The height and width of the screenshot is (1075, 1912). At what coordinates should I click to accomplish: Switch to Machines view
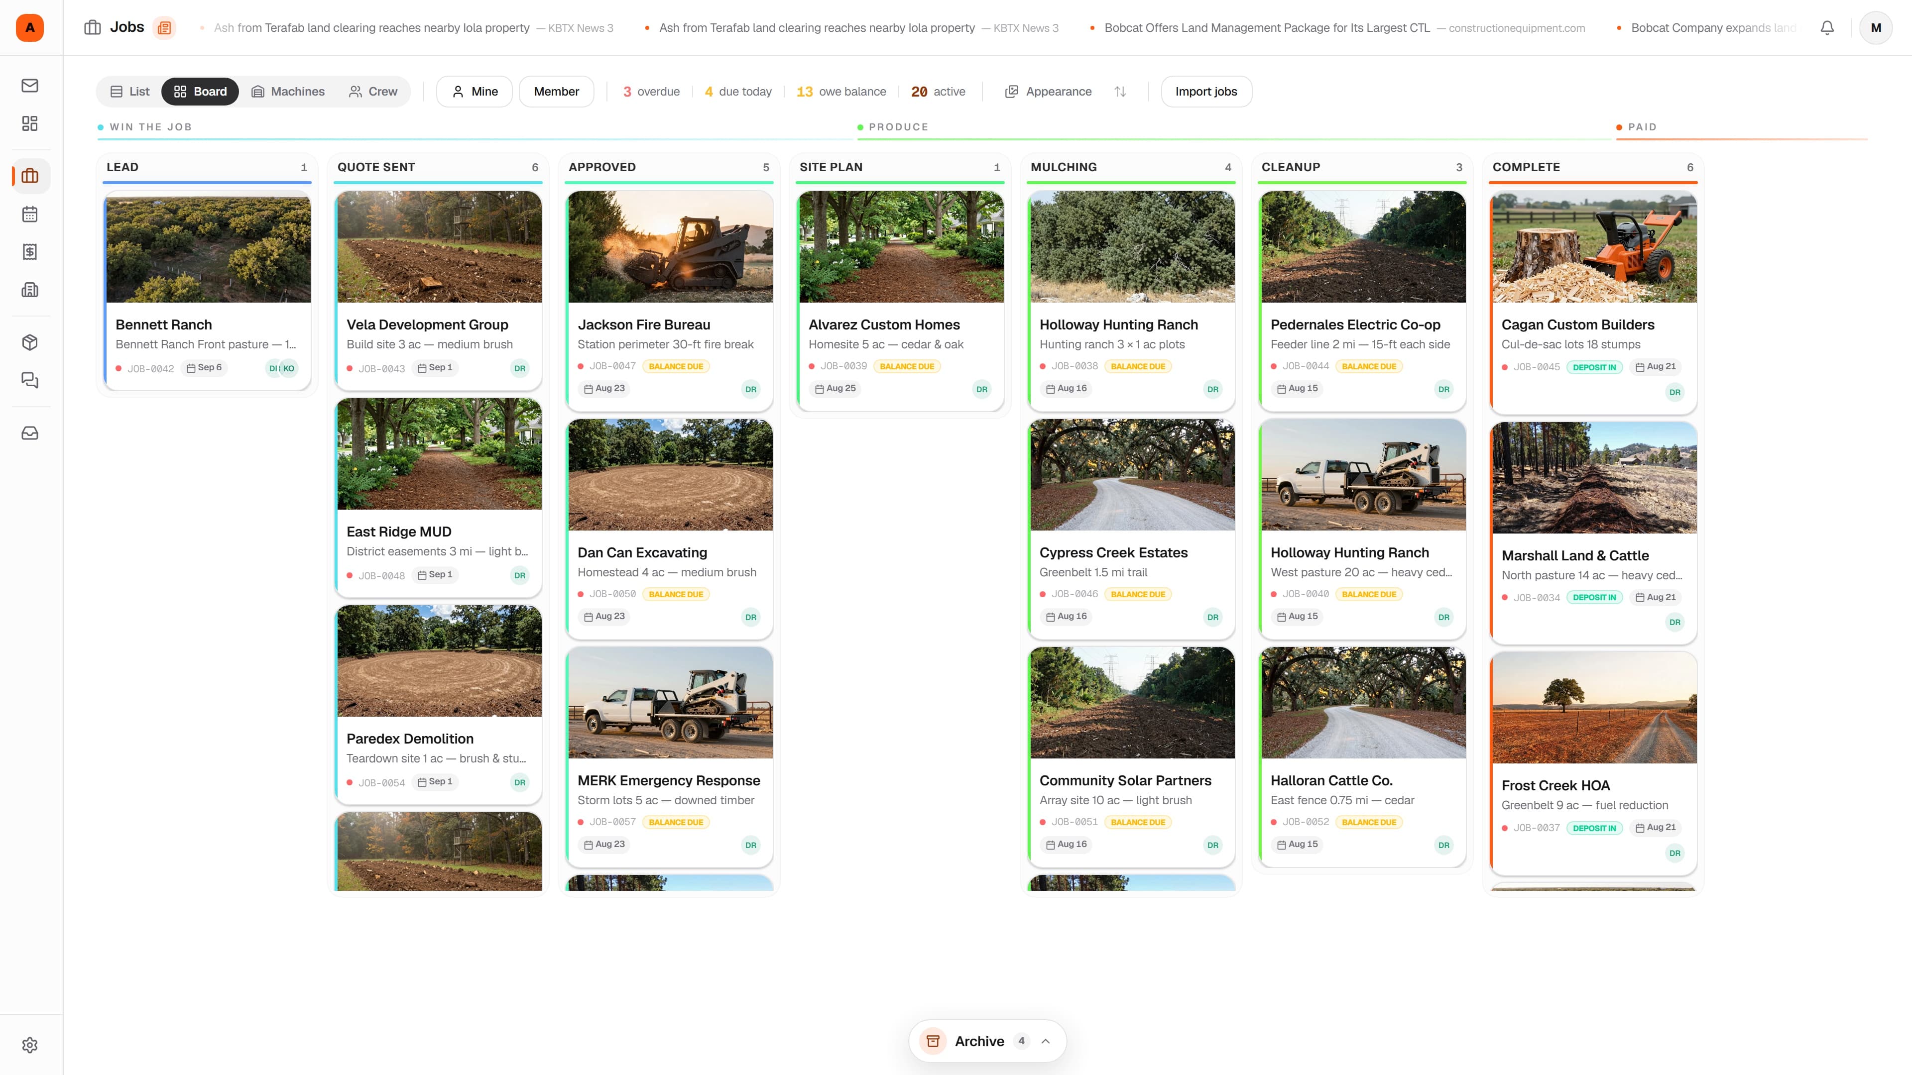(x=288, y=91)
